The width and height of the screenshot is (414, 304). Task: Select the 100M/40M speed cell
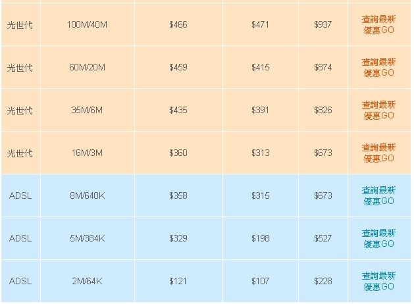click(x=88, y=24)
